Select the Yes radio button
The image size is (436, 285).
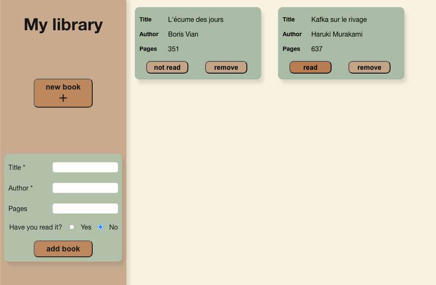pyautogui.click(x=72, y=227)
